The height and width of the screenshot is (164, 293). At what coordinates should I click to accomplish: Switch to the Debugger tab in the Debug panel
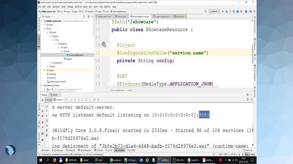point(49,100)
